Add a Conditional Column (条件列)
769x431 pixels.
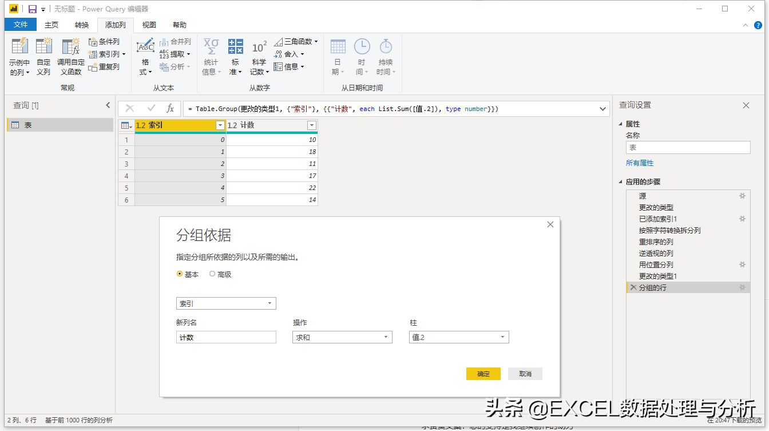click(x=104, y=42)
